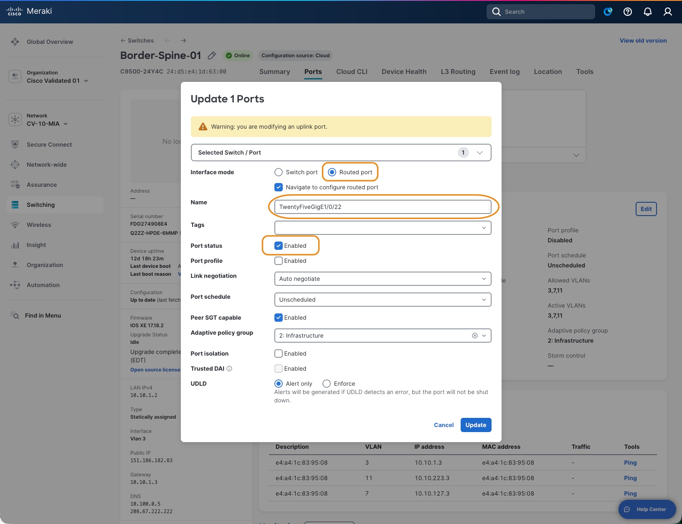Image resolution: width=682 pixels, height=524 pixels.
Task: Click the search magnifier icon
Action: [496, 12]
